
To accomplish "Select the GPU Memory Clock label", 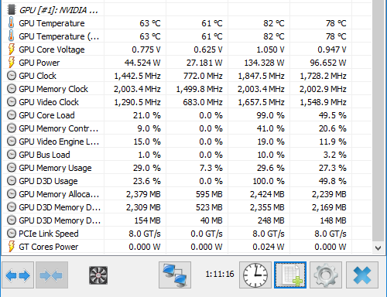I will click(x=53, y=89).
